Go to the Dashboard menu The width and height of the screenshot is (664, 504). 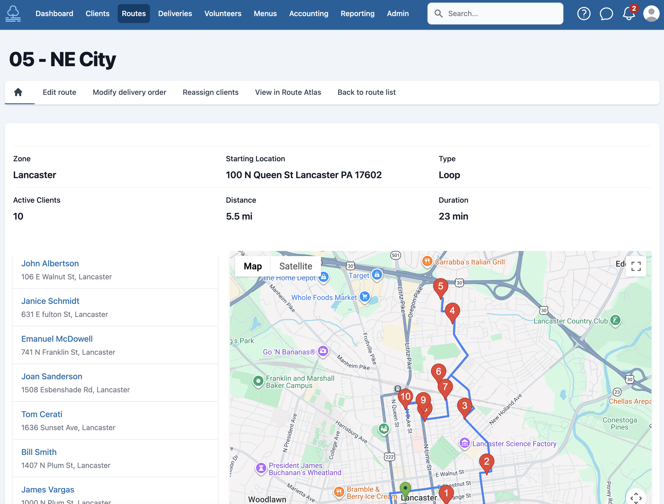click(x=54, y=14)
